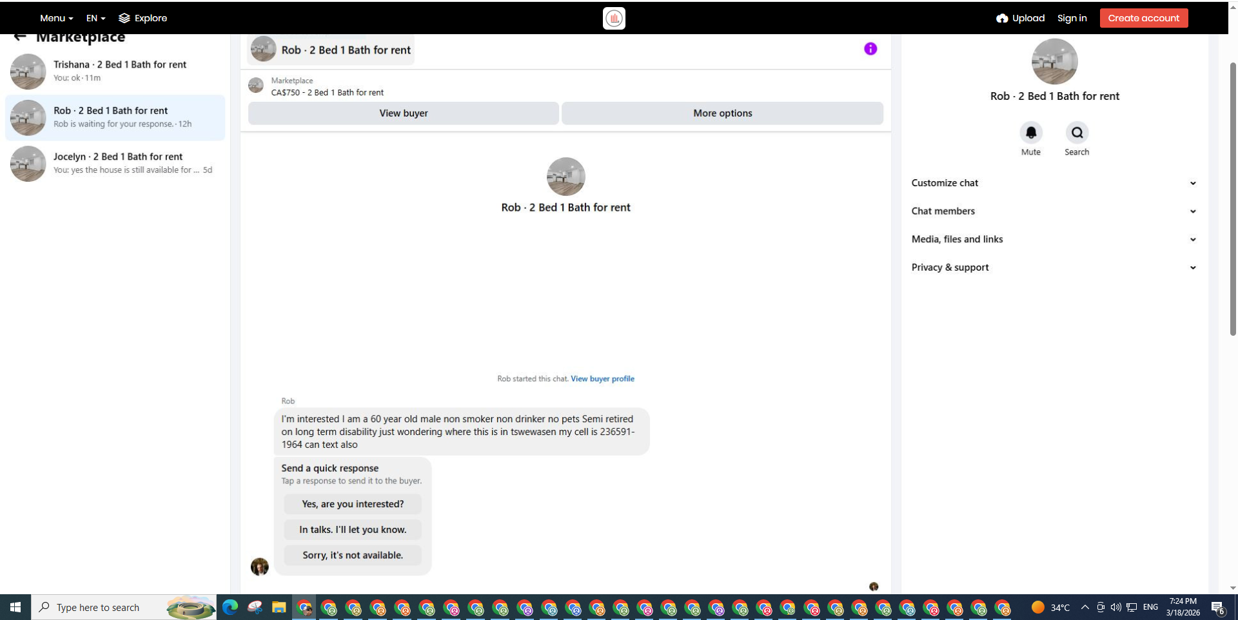Send quick reply Sorry, it's not available.
The image size is (1238, 620).
point(353,555)
